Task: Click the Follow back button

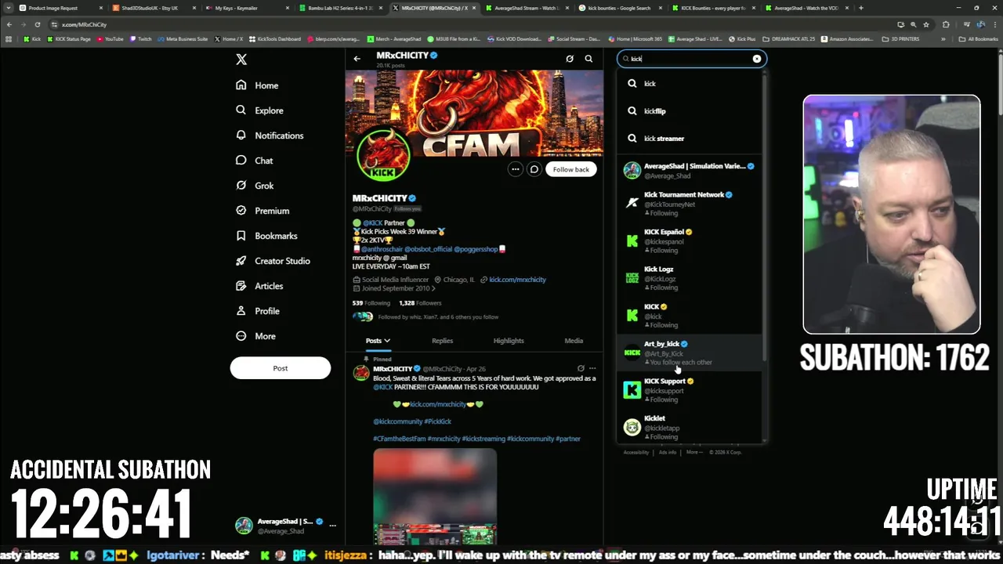Action: pyautogui.click(x=570, y=169)
